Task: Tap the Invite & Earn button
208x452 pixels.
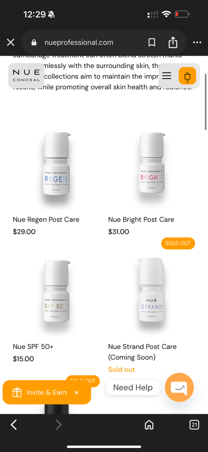Action: click(39, 392)
